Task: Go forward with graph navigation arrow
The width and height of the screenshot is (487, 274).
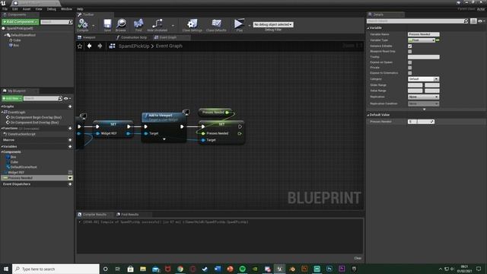Action: pyautogui.click(x=100, y=46)
